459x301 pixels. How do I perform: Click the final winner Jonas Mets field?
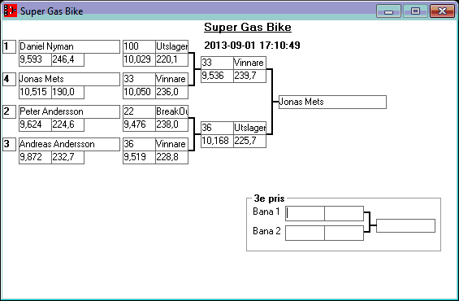point(332,102)
